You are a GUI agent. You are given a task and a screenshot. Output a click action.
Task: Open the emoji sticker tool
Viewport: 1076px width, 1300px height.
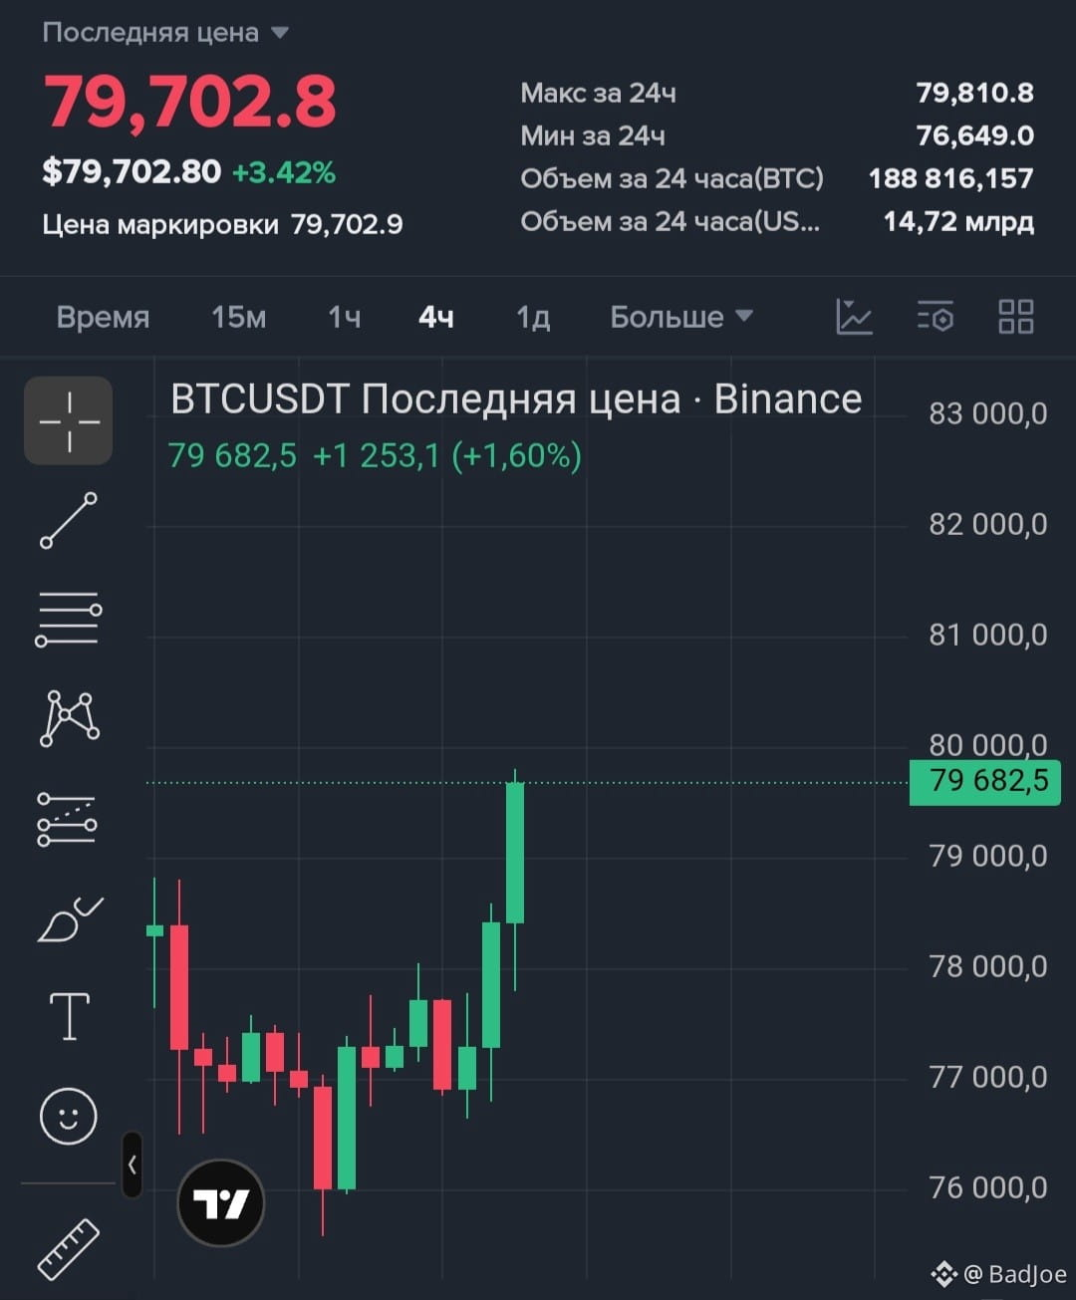click(69, 1116)
